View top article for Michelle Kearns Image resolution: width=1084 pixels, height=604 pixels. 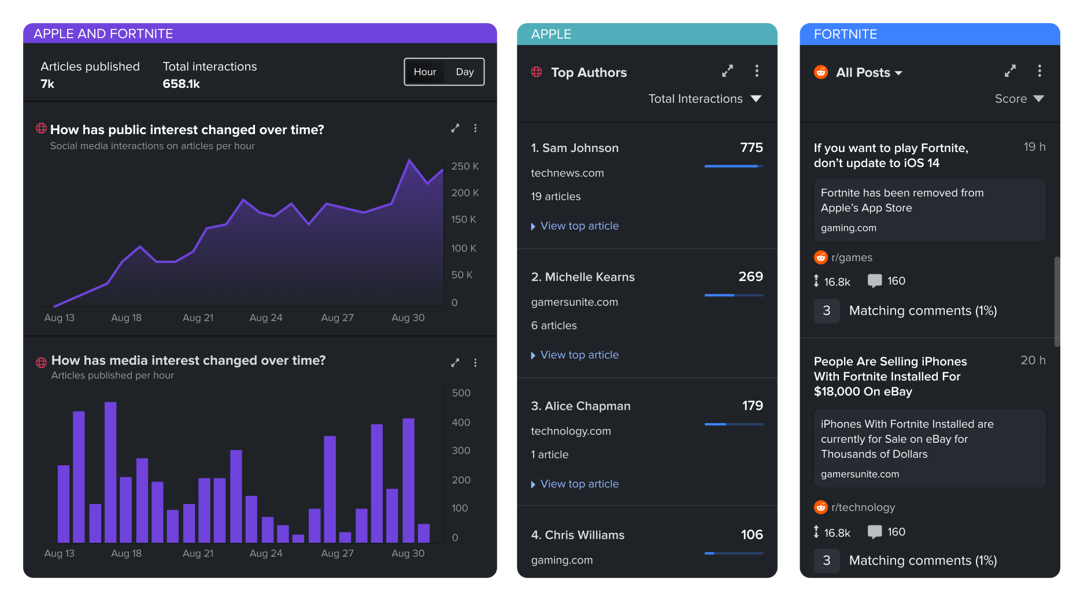click(579, 355)
